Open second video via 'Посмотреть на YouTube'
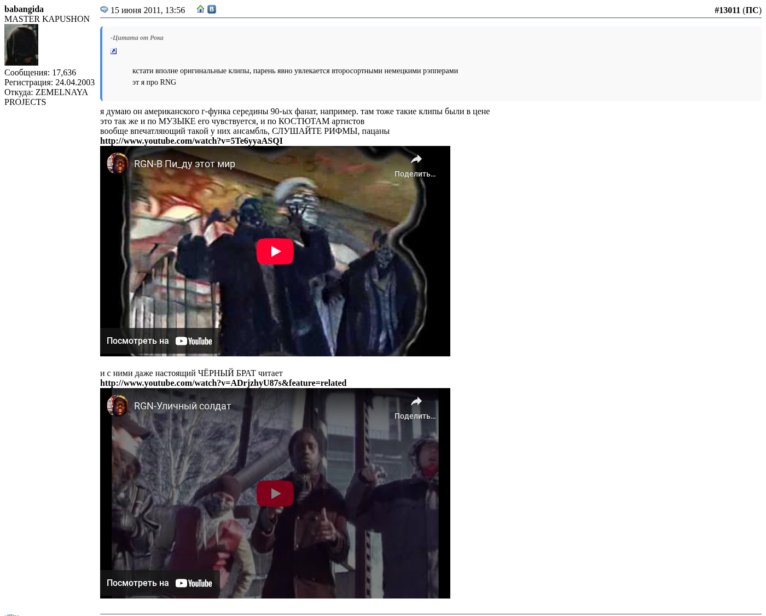Viewport: 766px width, 616px height. [160, 583]
